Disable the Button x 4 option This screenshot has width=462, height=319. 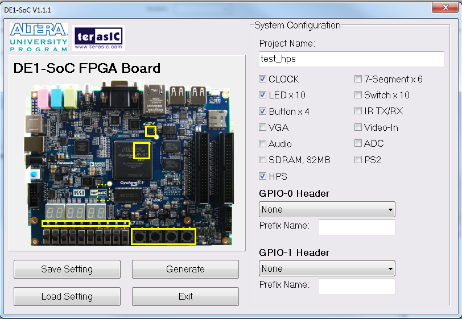tap(262, 111)
